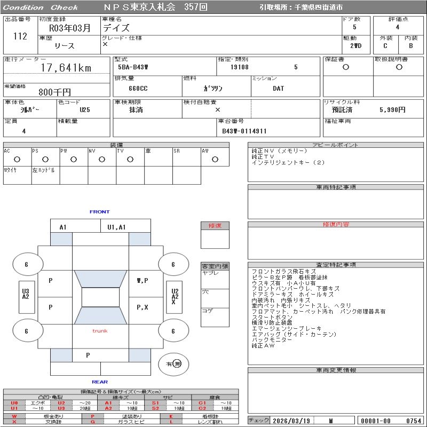Click lot number 112

[20, 36]
